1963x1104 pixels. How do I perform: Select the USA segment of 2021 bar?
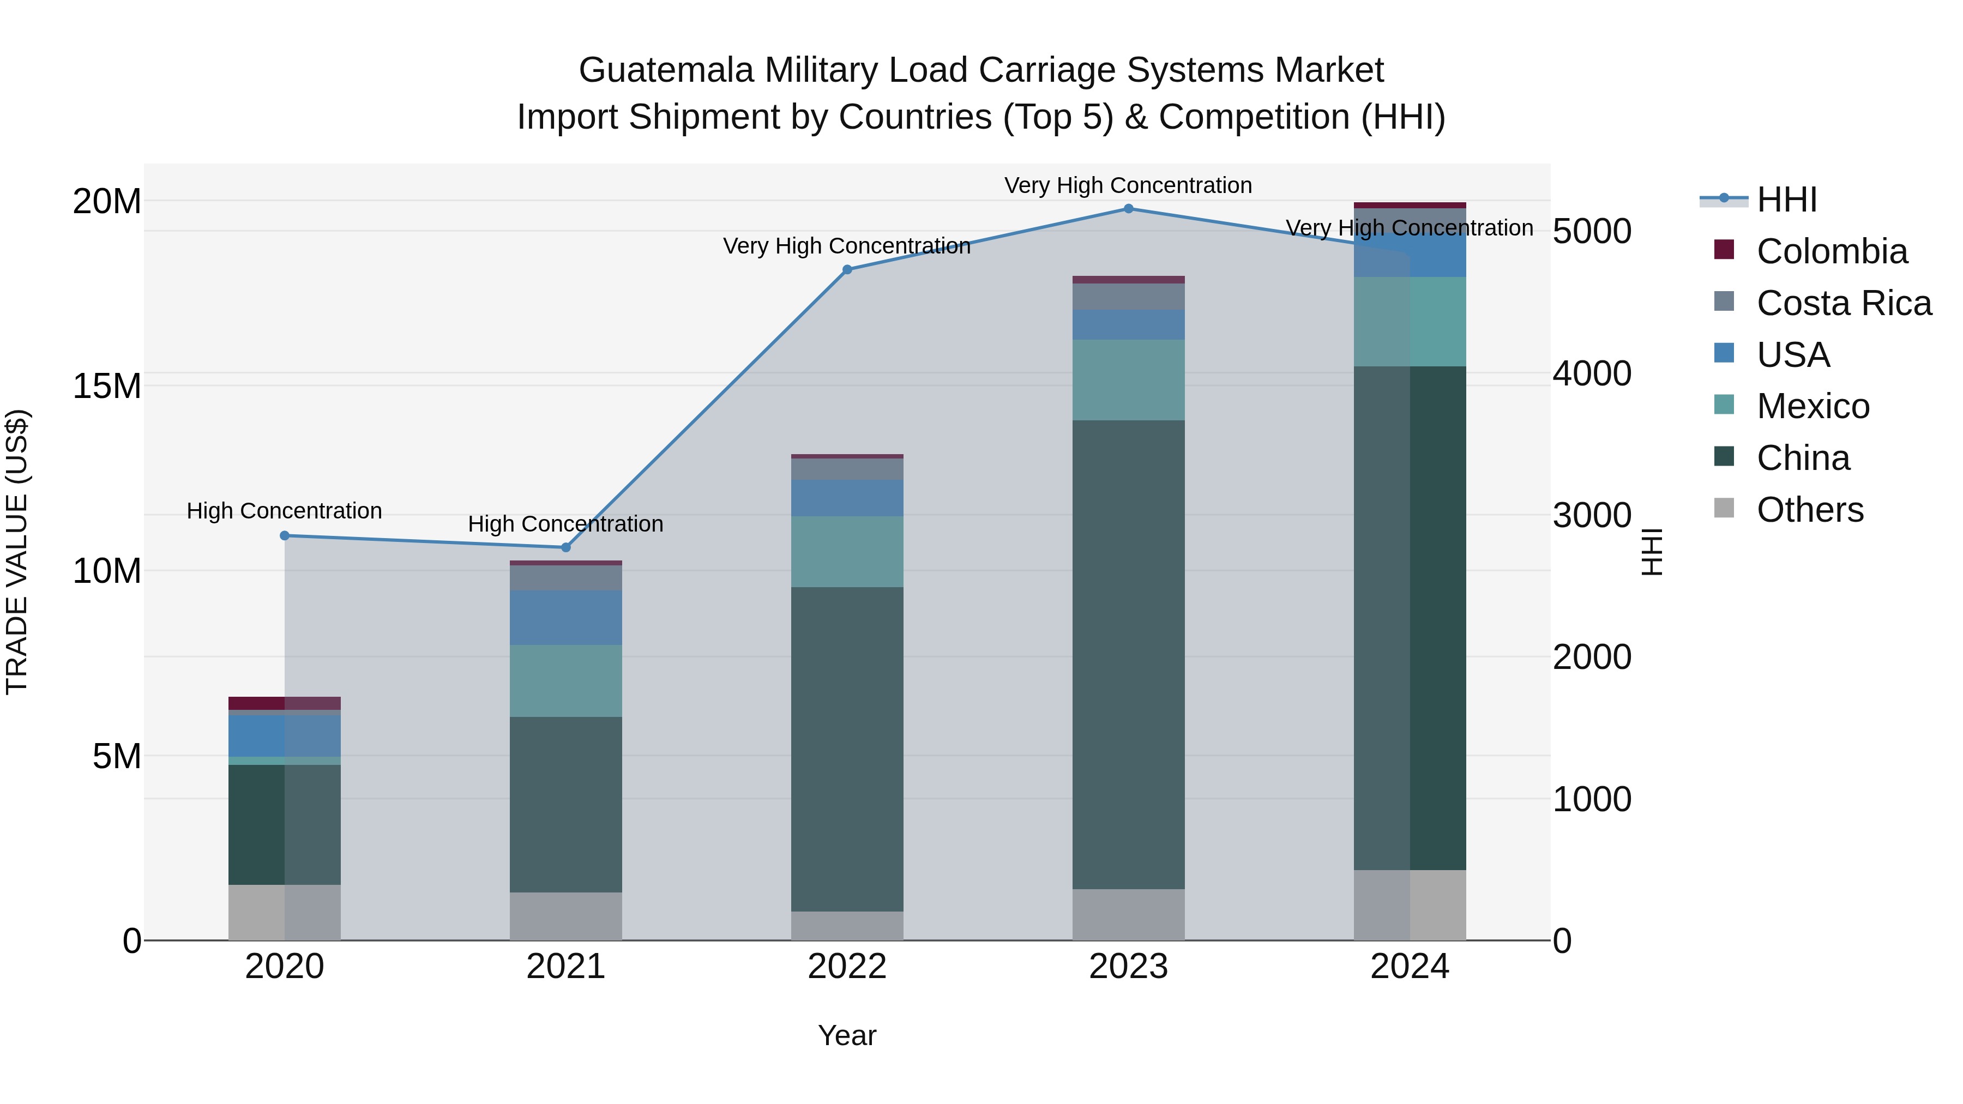566,618
